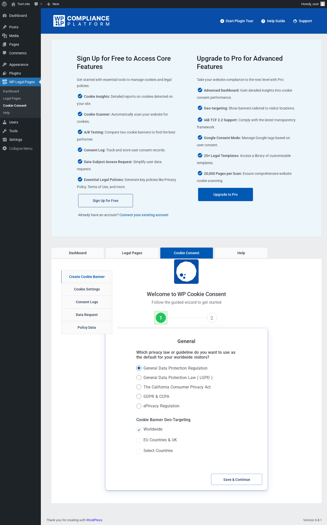Select General Data Protection Regulation radio
The height and width of the screenshot is (525, 327).
139,368
